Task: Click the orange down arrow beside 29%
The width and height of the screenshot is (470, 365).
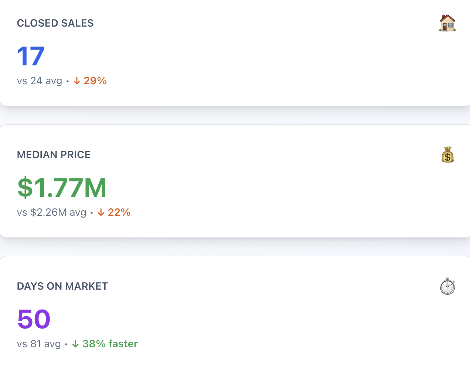Action: point(77,81)
